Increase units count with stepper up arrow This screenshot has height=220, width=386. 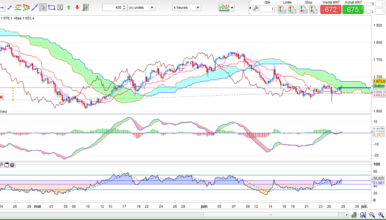coord(124,6)
